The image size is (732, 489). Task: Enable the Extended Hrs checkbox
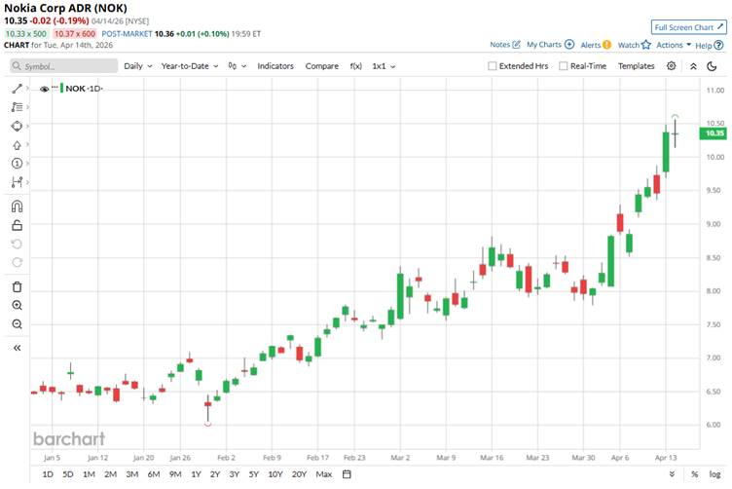[493, 66]
